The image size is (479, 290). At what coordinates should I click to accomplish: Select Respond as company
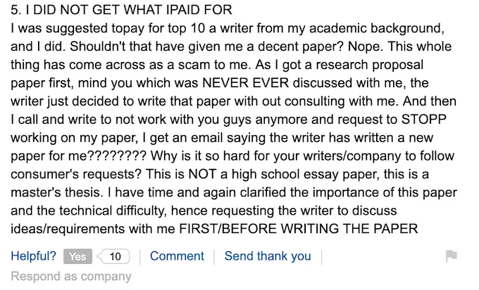point(70,277)
